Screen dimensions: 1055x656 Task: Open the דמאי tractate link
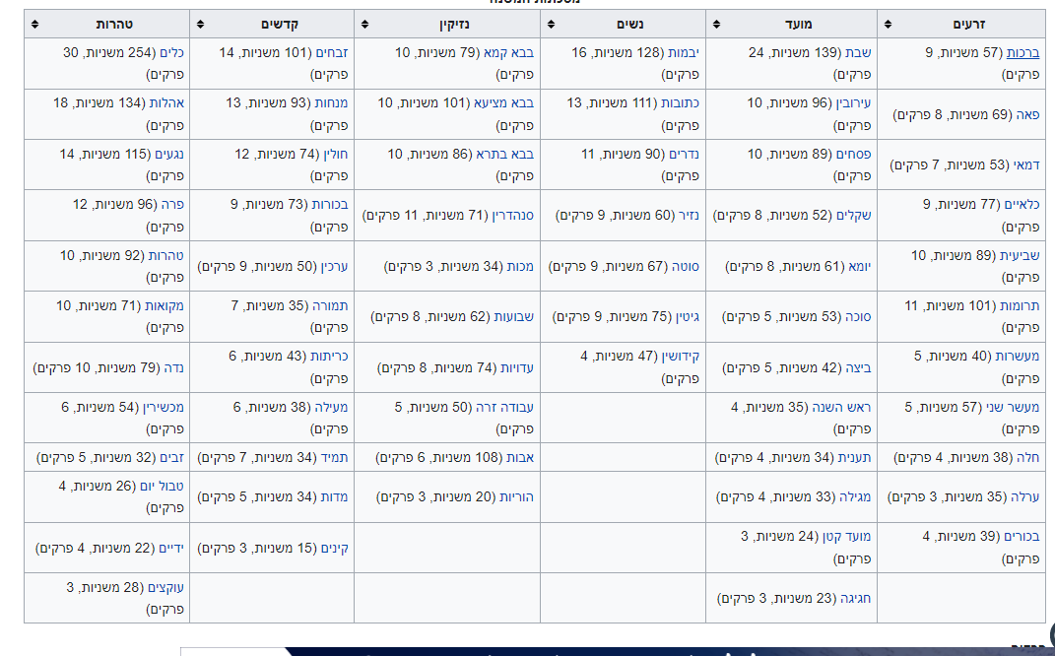tap(1026, 164)
